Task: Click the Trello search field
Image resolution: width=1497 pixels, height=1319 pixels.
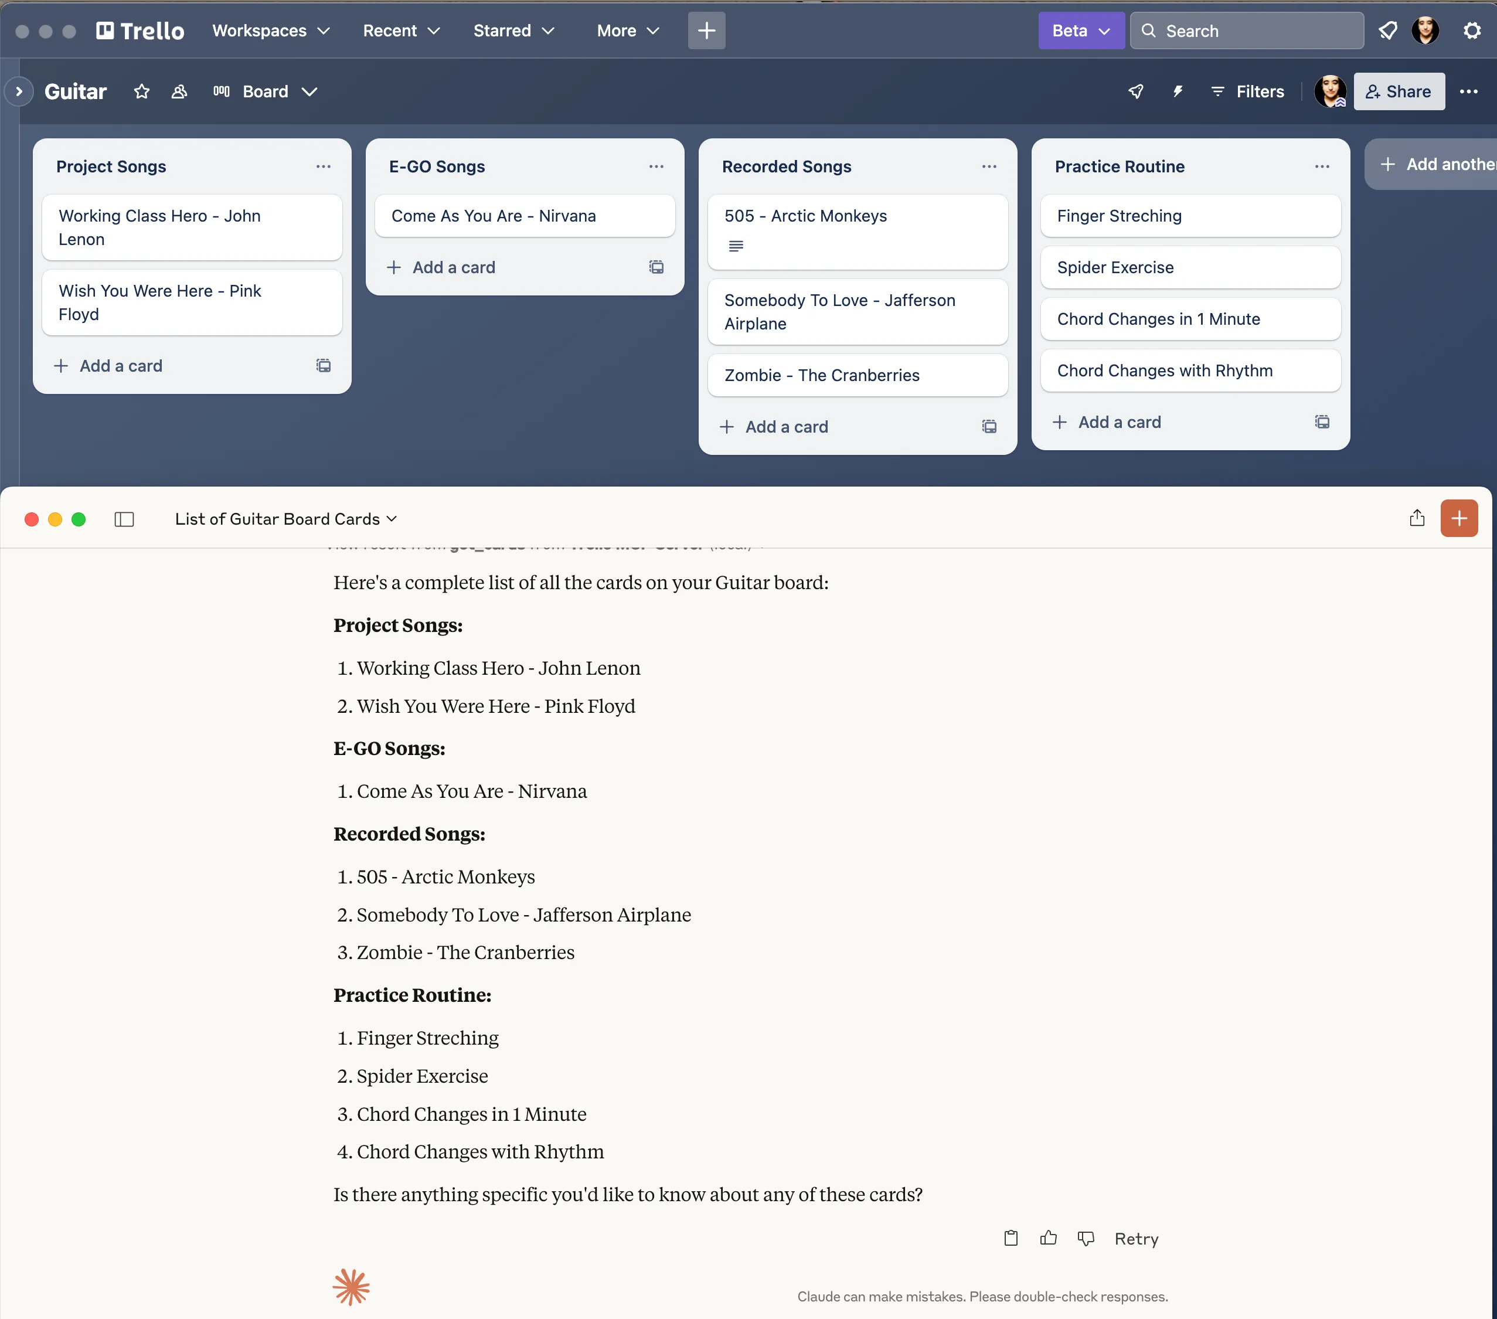Action: [1246, 30]
